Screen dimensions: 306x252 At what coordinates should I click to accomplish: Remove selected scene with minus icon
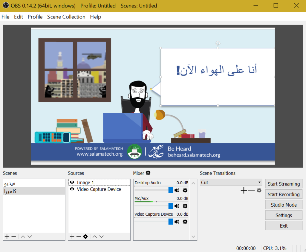14,236
